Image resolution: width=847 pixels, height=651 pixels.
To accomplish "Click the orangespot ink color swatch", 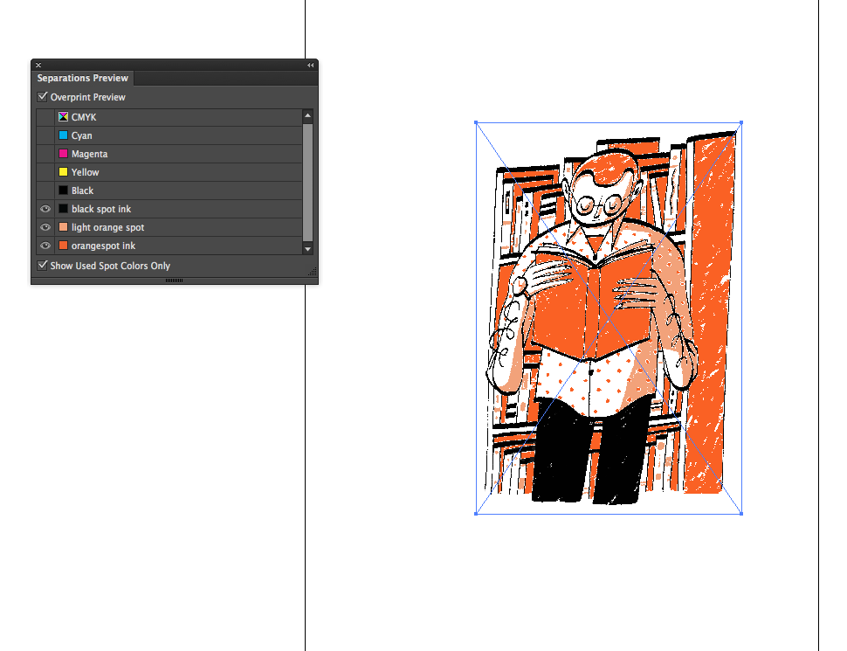I will (x=62, y=246).
